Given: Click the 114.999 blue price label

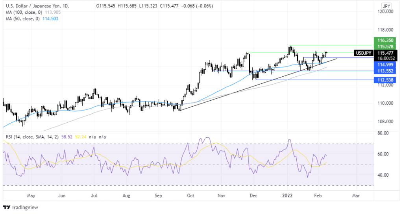Looking at the screenshot, I should click(x=385, y=65).
